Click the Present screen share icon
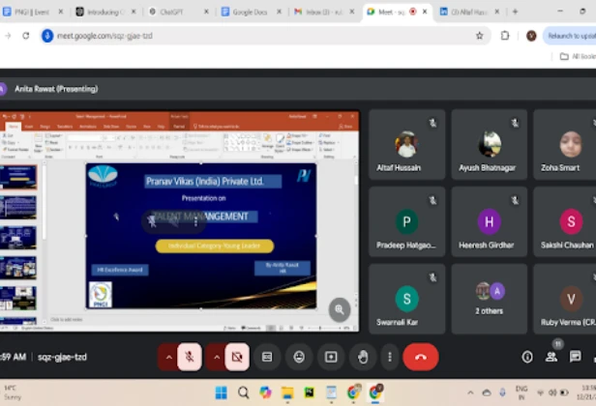Viewport: 596px width, 406px height. pyautogui.click(x=331, y=357)
